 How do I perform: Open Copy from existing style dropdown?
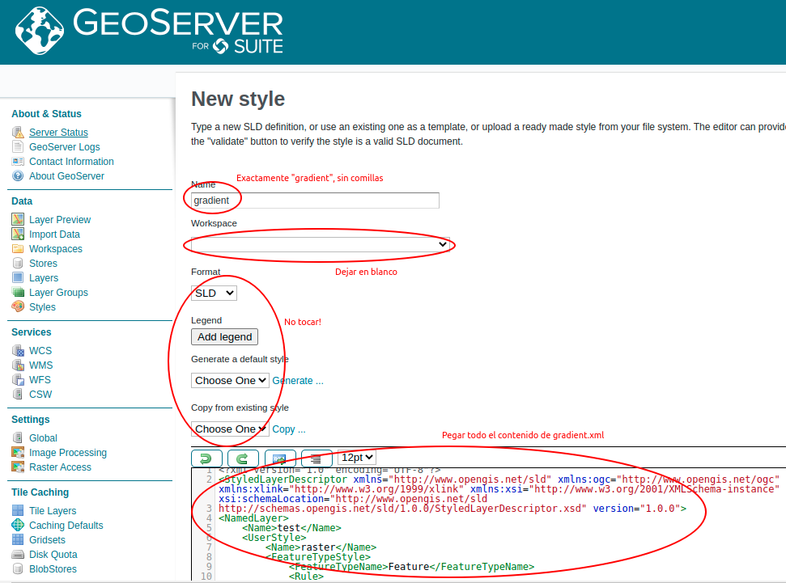click(x=230, y=429)
